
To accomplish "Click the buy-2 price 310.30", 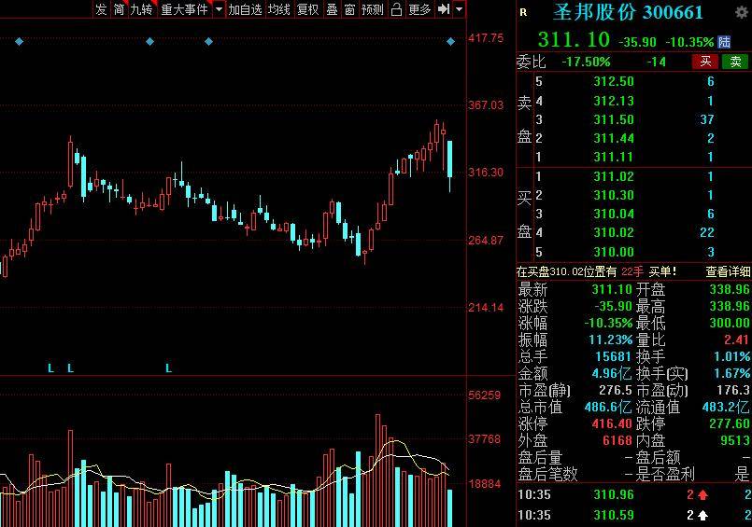I will pyautogui.click(x=614, y=195).
